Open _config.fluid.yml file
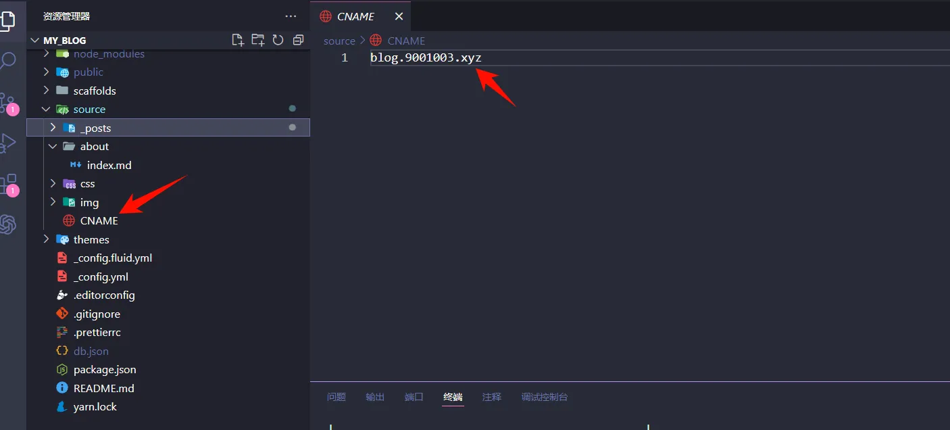The image size is (950, 430). tap(113, 258)
